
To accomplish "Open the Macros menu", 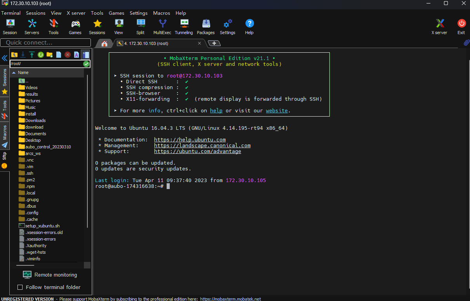I will [x=162, y=13].
